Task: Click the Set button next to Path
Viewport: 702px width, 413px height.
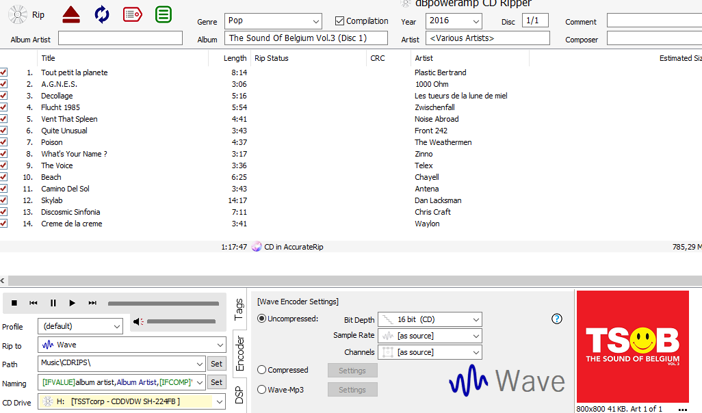Action: 216,364
